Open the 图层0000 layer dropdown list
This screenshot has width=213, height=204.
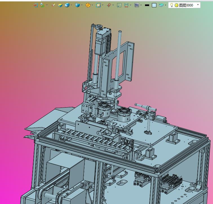[x=198, y=5]
